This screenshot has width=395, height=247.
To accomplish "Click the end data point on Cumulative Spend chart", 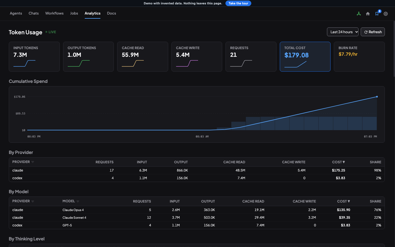I will (377, 97).
